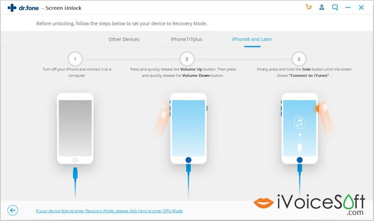Open the shopping cart icon

click(x=309, y=7)
